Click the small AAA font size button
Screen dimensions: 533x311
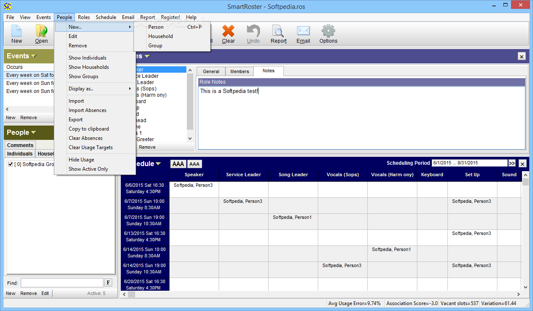pyautogui.click(x=194, y=164)
